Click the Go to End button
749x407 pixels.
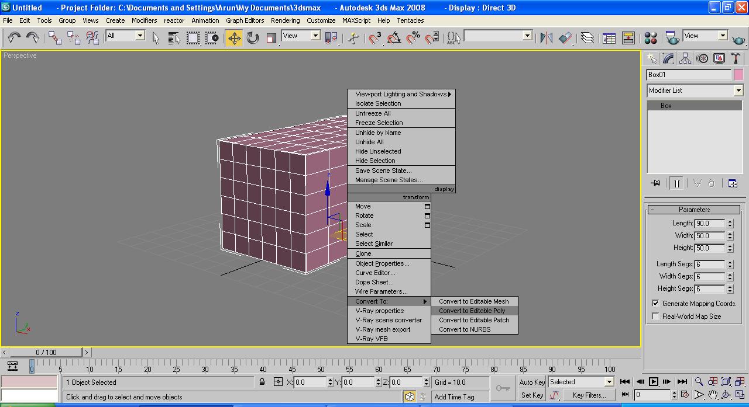tap(682, 382)
